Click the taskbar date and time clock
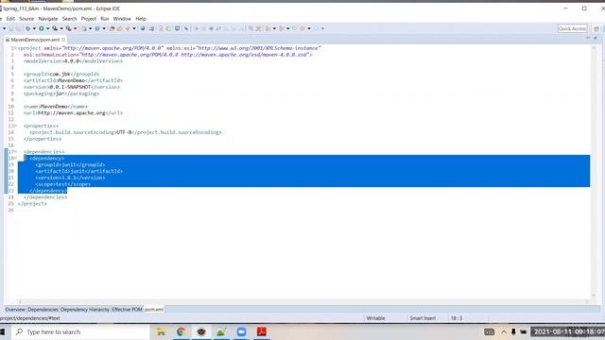The width and height of the screenshot is (605, 340). (569, 331)
